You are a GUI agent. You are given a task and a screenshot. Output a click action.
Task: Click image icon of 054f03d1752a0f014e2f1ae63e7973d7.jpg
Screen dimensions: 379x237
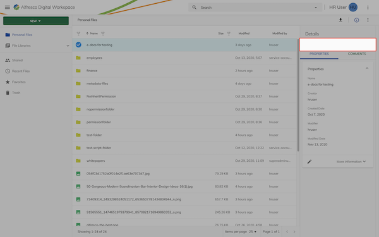point(78,174)
